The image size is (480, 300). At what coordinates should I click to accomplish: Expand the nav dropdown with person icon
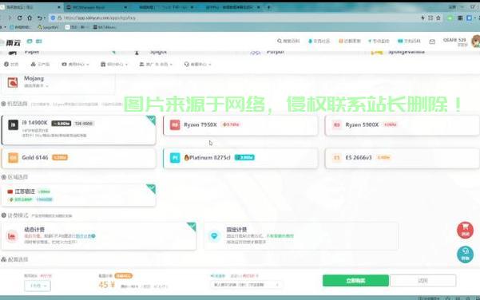point(156,64)
